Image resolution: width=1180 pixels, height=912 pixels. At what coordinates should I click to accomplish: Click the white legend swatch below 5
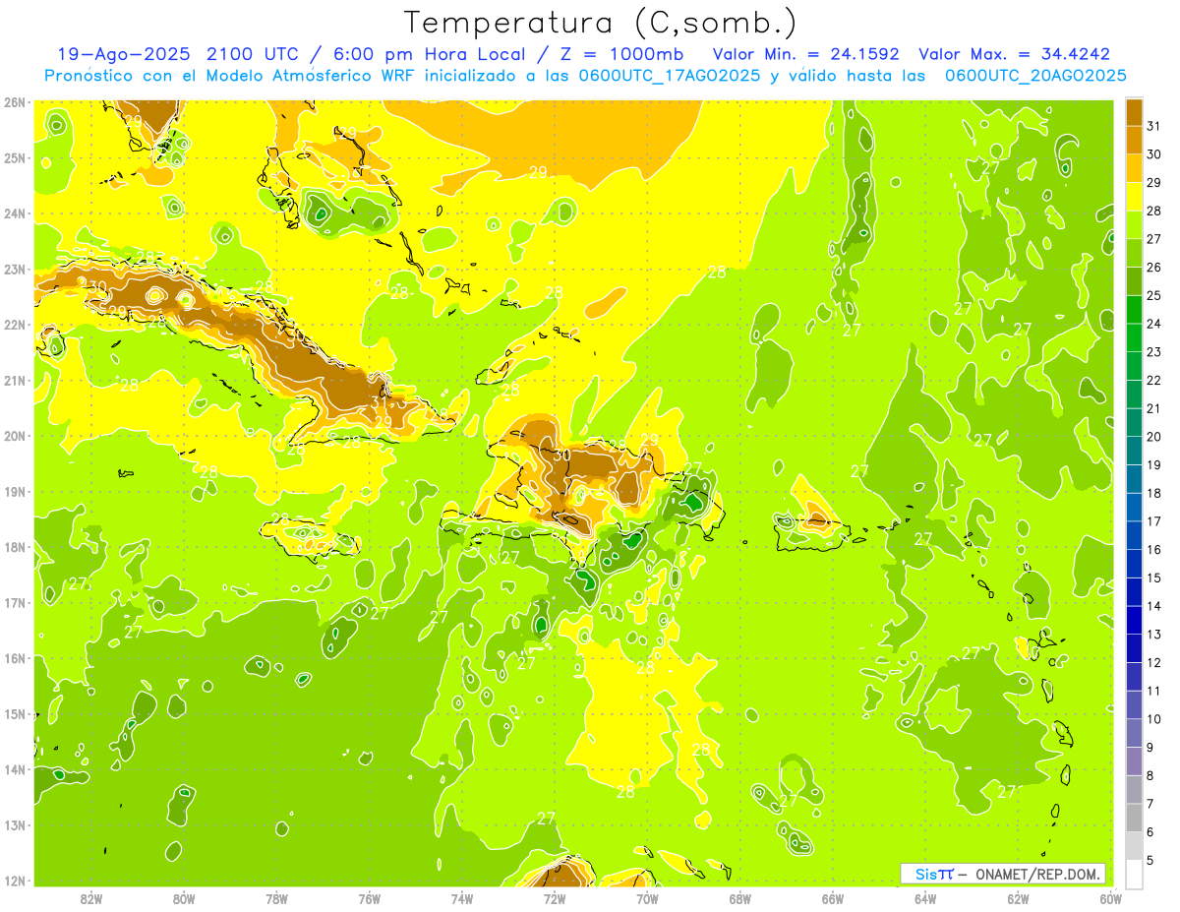click(1134, 873)
